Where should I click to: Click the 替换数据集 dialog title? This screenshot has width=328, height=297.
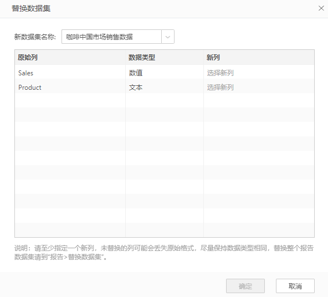tap(31, 8)
